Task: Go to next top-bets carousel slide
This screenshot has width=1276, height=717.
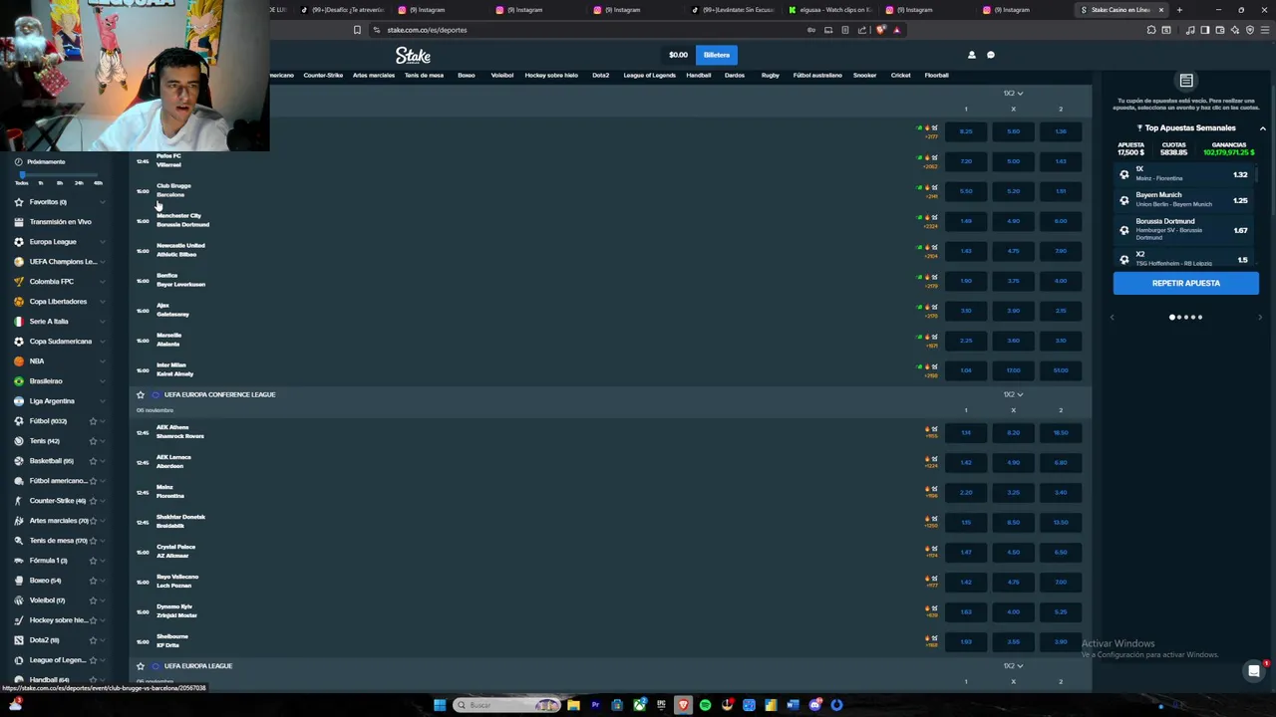Action: [x=1260, y=317]
